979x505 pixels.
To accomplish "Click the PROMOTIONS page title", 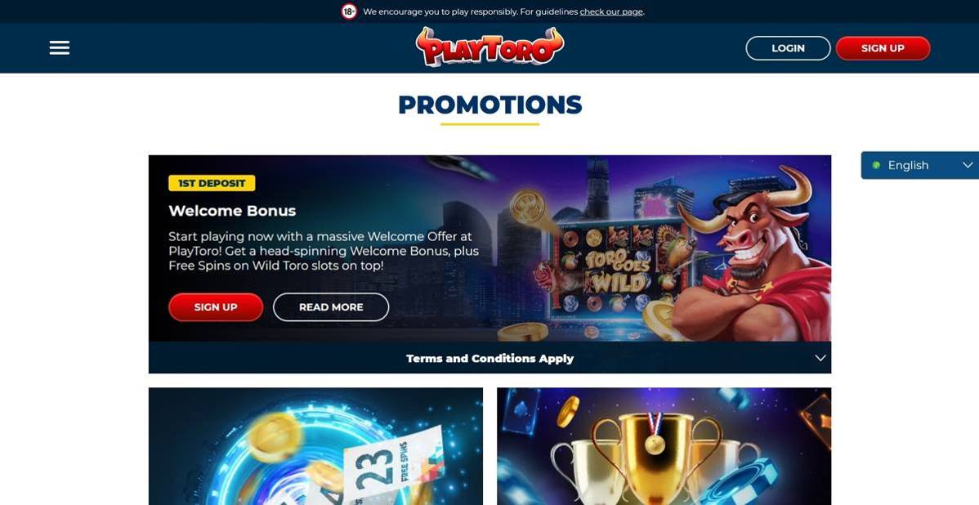I will tap(490, 105).
